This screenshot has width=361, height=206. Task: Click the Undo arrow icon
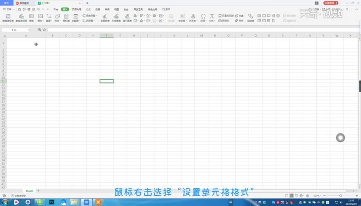[39, 9]
